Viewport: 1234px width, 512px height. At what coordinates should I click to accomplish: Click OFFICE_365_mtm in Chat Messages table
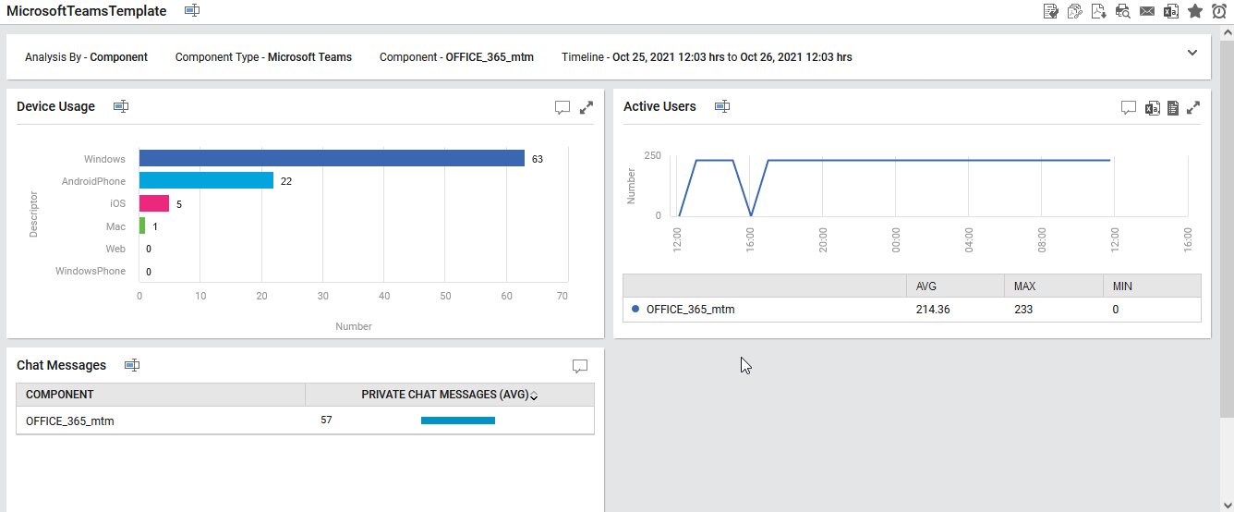tap(70, 421)
